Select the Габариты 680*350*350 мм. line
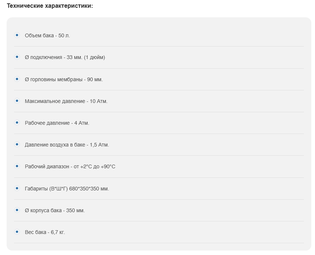315x255 pixels. tap(67, 189)
